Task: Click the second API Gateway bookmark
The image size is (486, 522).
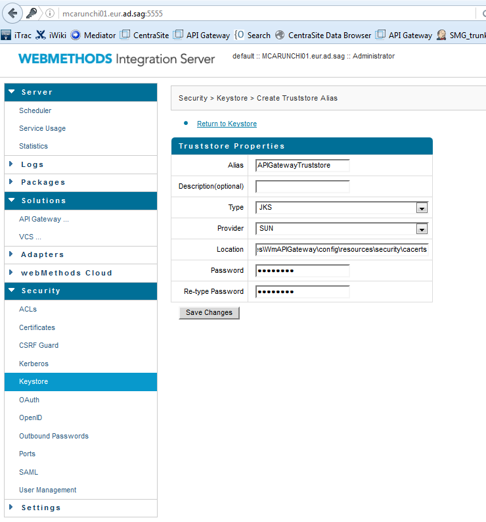Action: pos(403,35)
